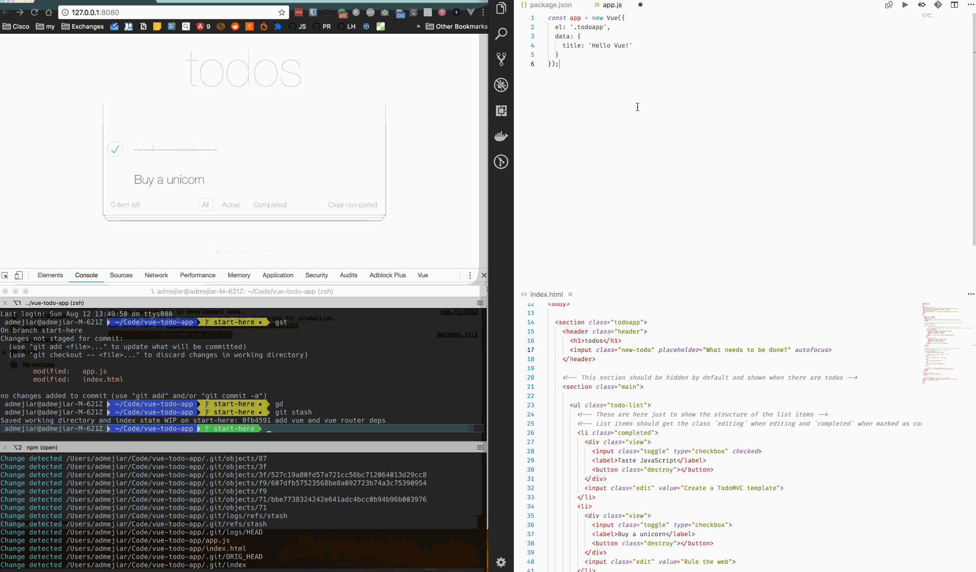The image size is (976, 572).
Task: Open the VS Code settings gear
Action: [x=501, y=562]
